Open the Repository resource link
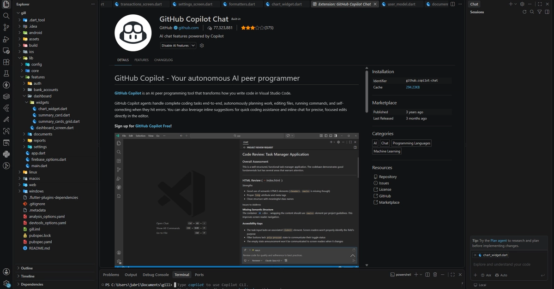Image resolution: width=554 pixels, height=289 pixels. [388, 177]
